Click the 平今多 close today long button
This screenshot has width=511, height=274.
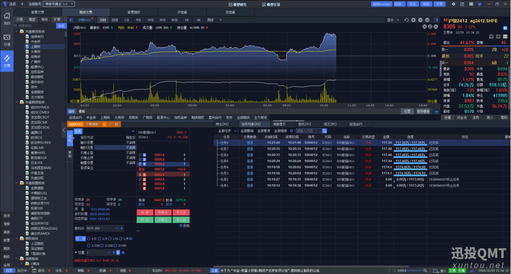pos(181,212)
